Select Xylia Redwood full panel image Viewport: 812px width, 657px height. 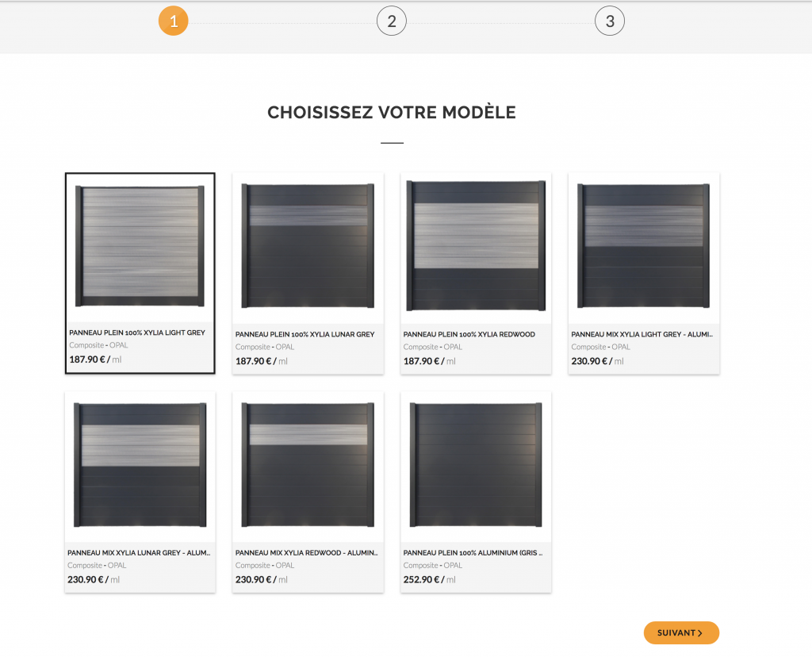click(476, 246)
